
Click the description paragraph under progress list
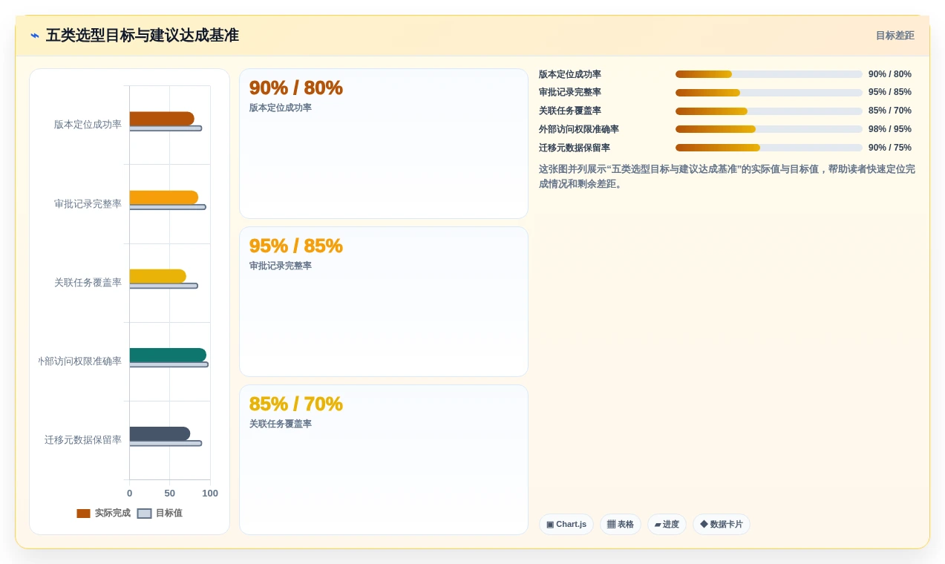pyautogui.click(x=727, y=177)
